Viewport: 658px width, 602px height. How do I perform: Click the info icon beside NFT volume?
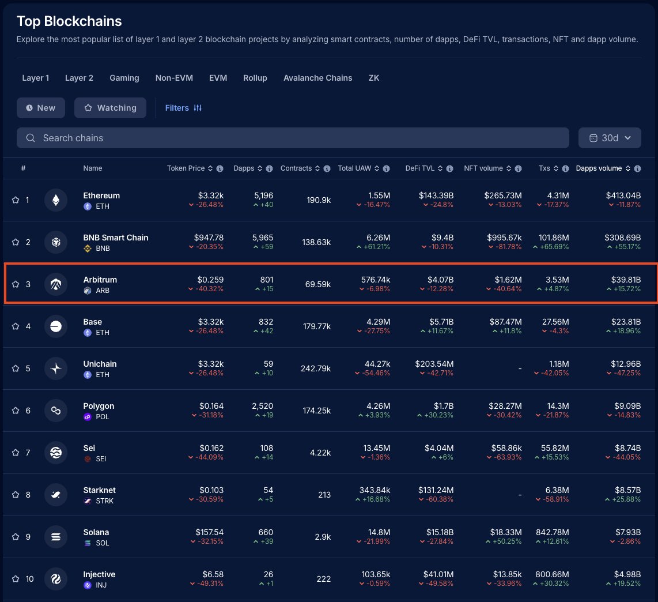[519, 168]
